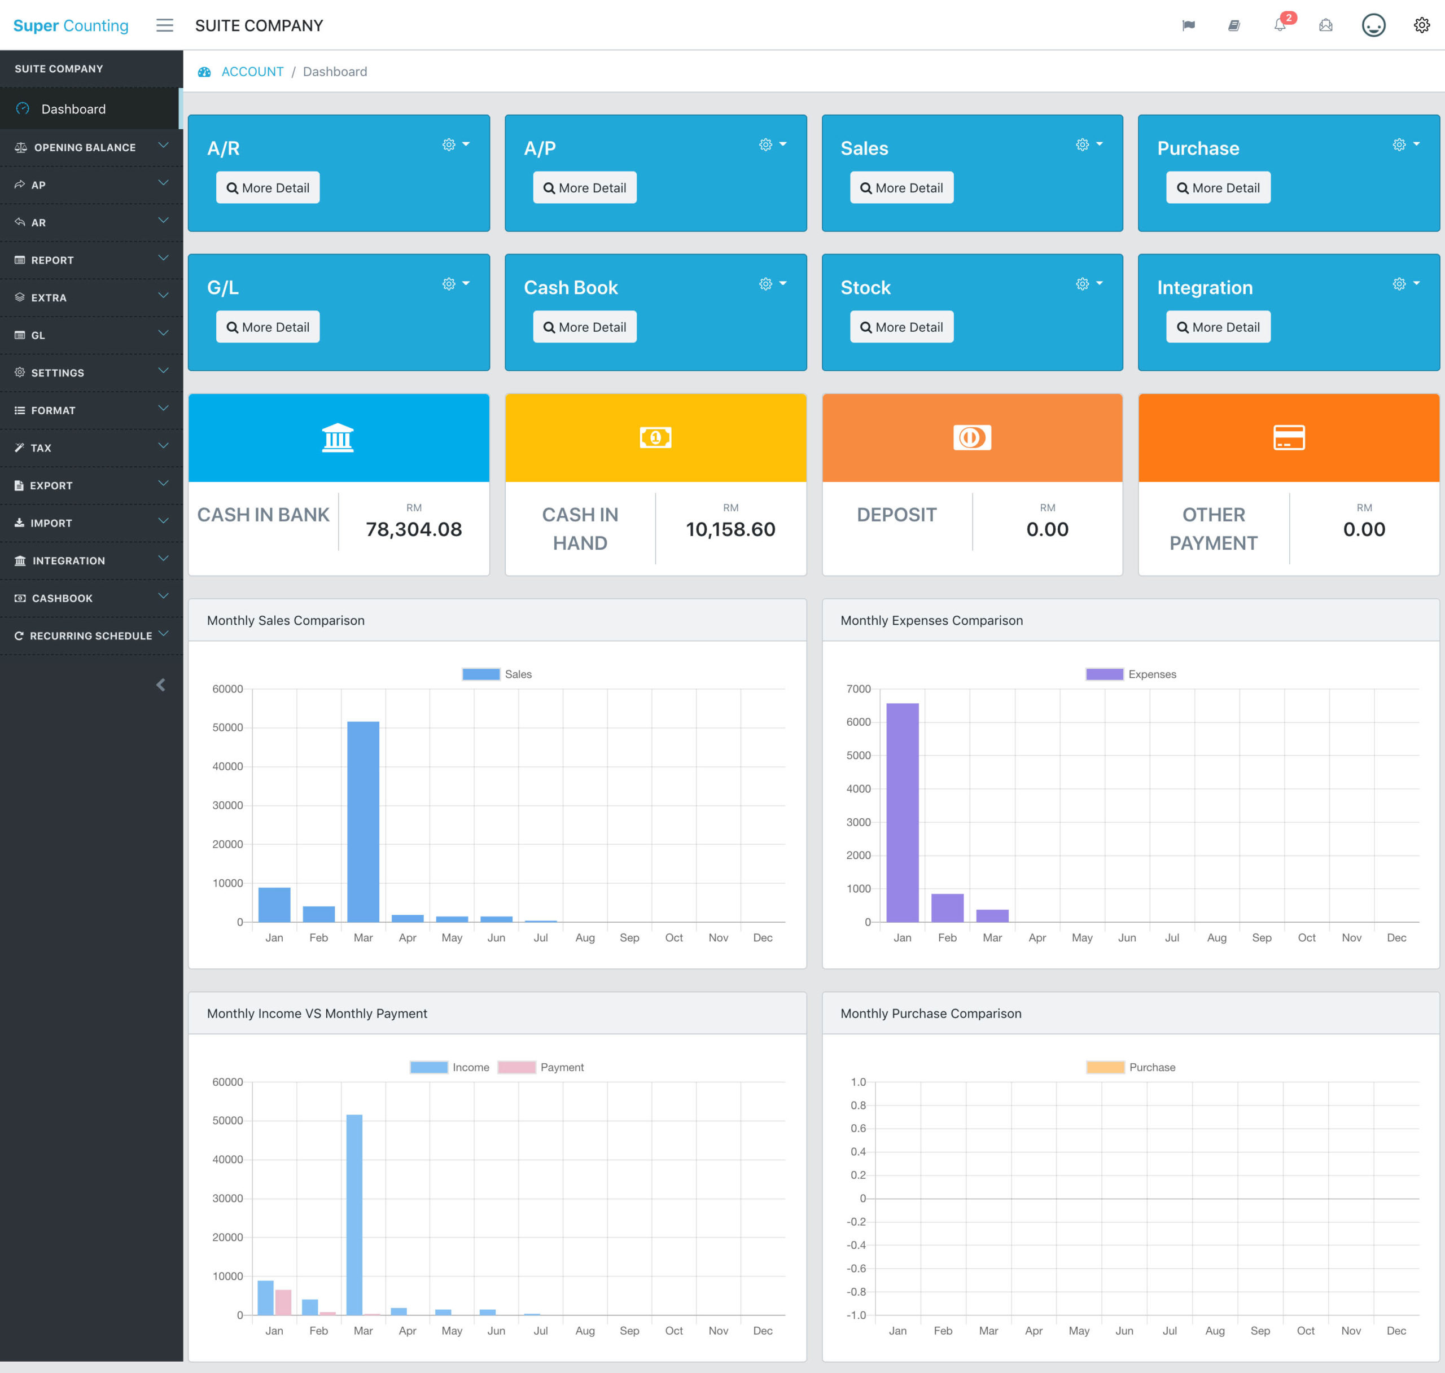Click the book documentation icon
The image size is (1445, 1373).
click(x=1234, y=25)
